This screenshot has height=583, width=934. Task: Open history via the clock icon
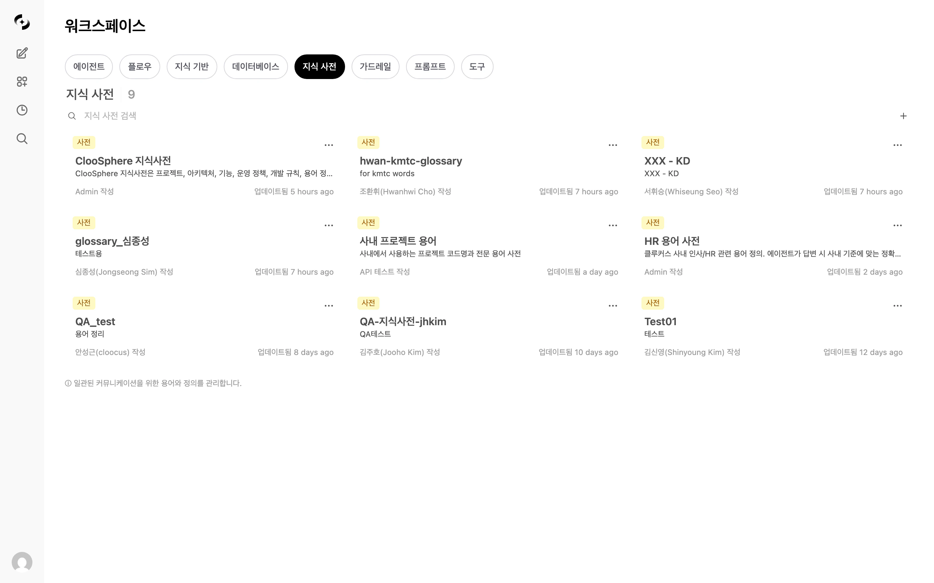tap(22, 110)
